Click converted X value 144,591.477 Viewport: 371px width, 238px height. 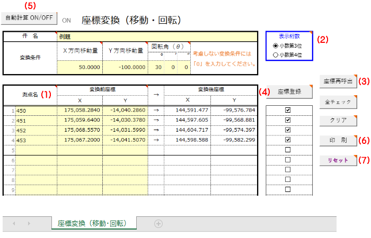pyautogui.click(x=188, y=110)
